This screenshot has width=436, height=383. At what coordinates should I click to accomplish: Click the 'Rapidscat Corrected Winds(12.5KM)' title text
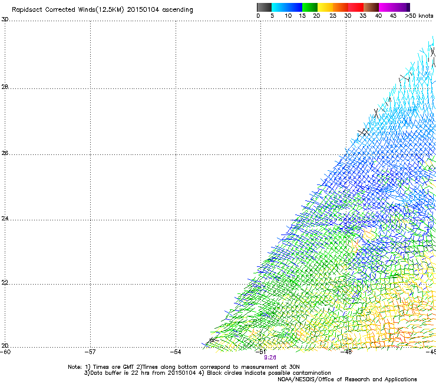click(x=68, y=10)
